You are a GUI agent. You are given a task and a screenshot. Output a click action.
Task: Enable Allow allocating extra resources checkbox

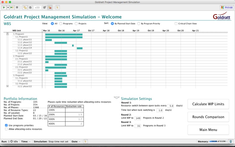[6, 129]
